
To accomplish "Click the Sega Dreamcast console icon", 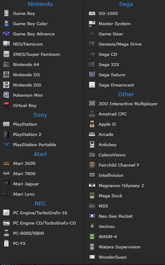I will (92, 85).
